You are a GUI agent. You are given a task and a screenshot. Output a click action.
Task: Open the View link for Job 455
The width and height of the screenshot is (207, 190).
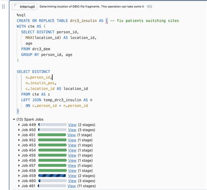tap(72, 155)
